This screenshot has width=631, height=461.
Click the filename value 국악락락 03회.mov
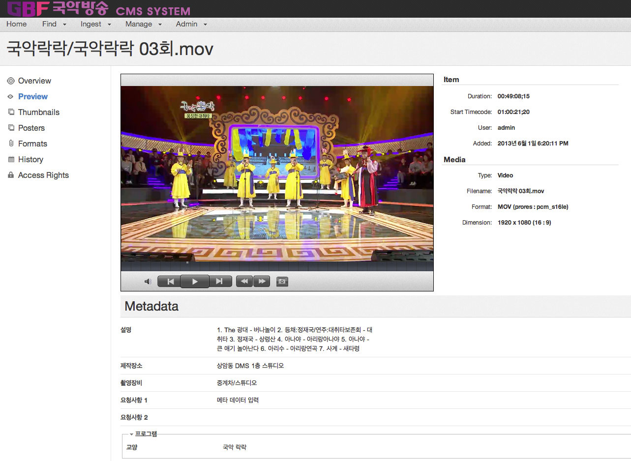click(x=521, y=191)
